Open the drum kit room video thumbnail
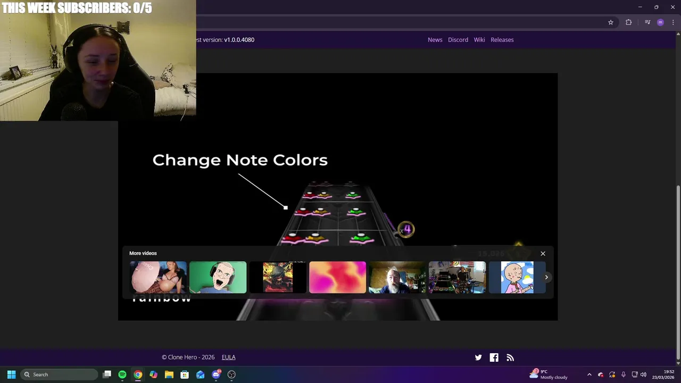The image size is (681, 383). [458, 277]
